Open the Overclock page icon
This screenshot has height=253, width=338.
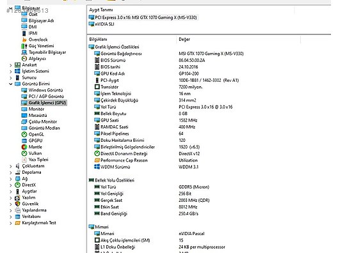click(24, 40)
